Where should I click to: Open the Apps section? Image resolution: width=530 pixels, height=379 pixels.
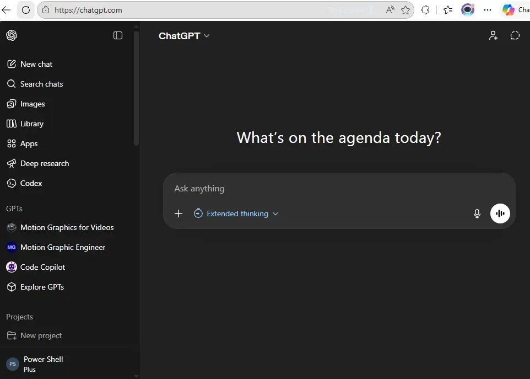click(66, 143)
